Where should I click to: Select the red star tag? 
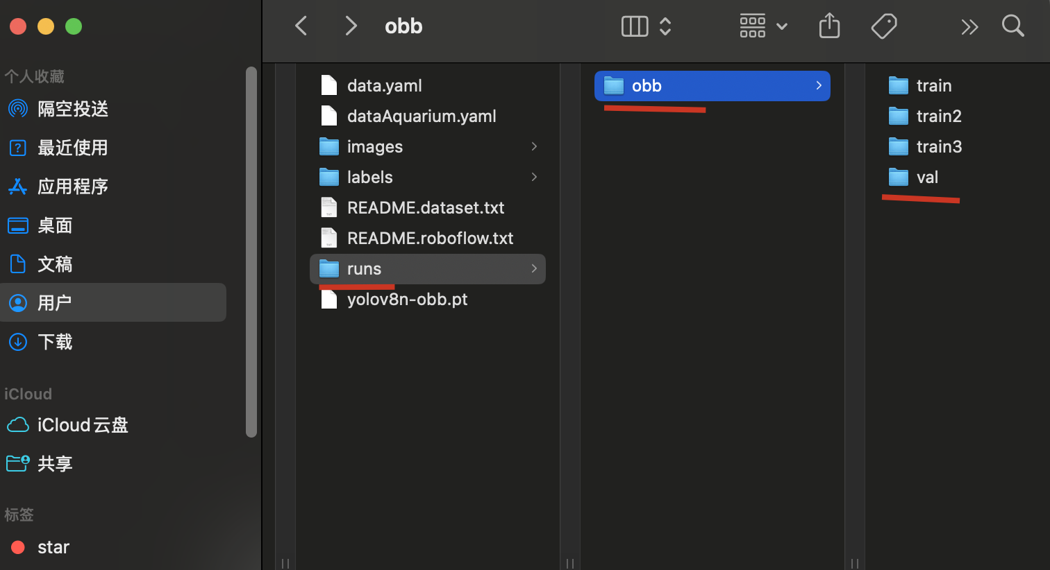(113, 547)
